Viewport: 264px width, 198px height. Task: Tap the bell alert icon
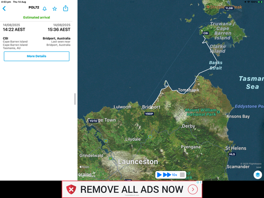click(x=44, y=8)
